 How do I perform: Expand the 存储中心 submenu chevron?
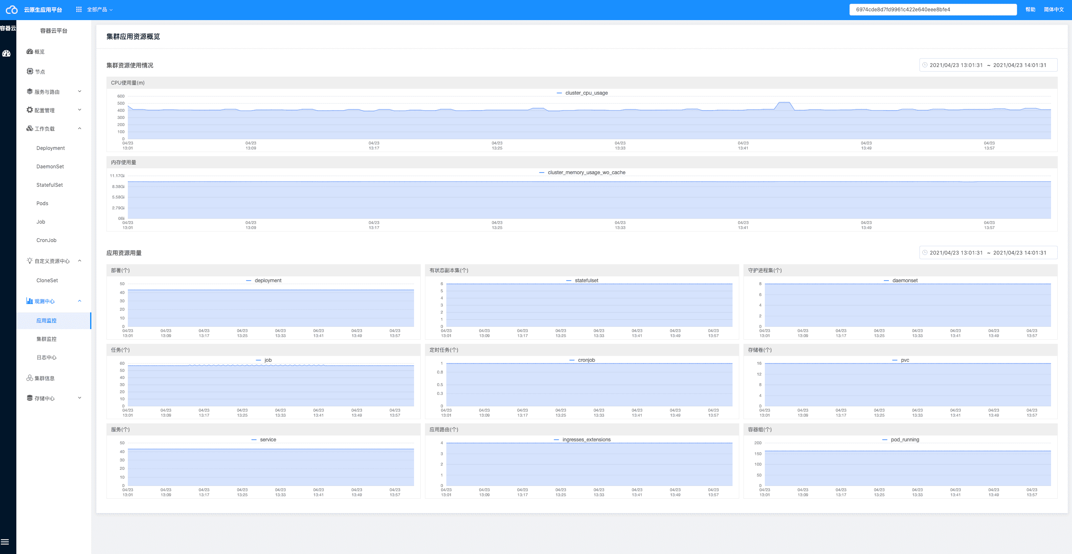80,398
